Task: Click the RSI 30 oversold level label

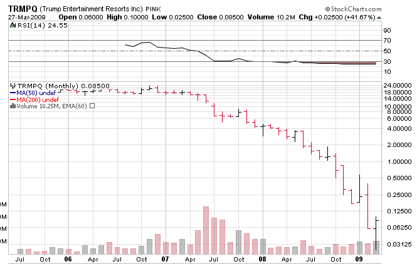Action: pos(387,61)
